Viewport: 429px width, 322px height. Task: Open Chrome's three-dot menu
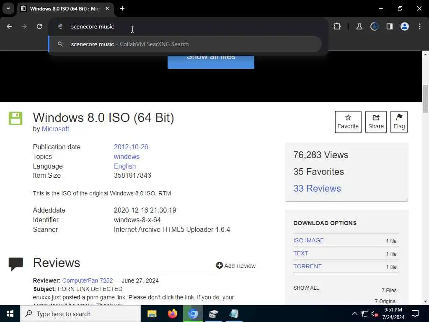420,26
